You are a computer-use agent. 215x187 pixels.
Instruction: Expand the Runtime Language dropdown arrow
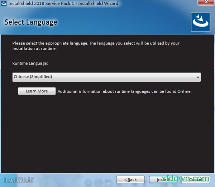(198, 77)
